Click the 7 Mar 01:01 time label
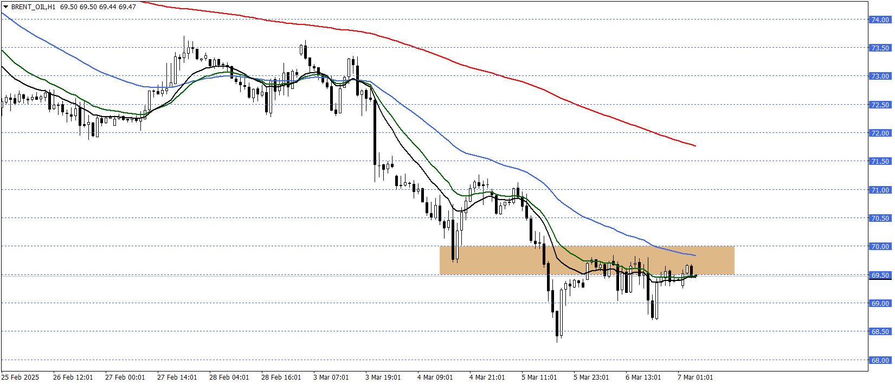The image size is (895, 384). click(x=696, y=377)
